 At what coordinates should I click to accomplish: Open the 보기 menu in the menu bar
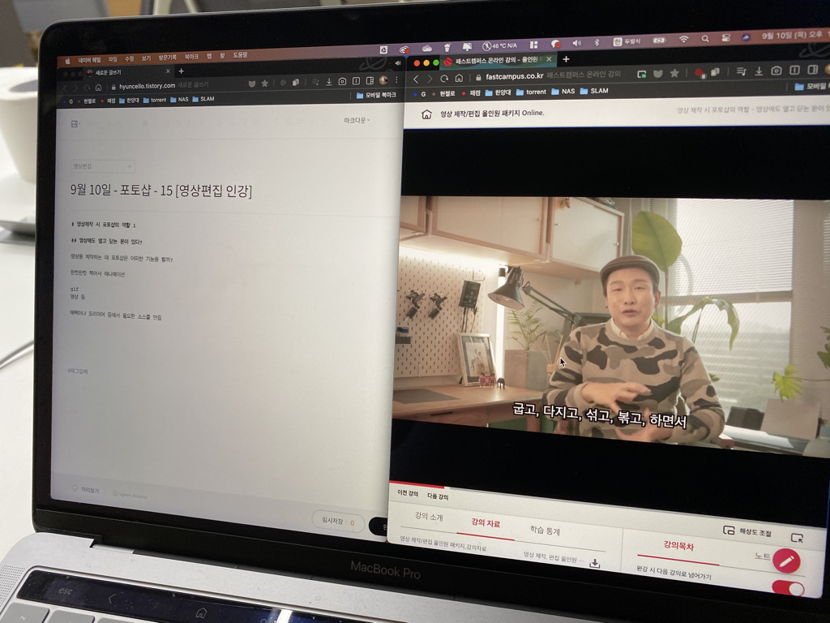coord(146,58)
